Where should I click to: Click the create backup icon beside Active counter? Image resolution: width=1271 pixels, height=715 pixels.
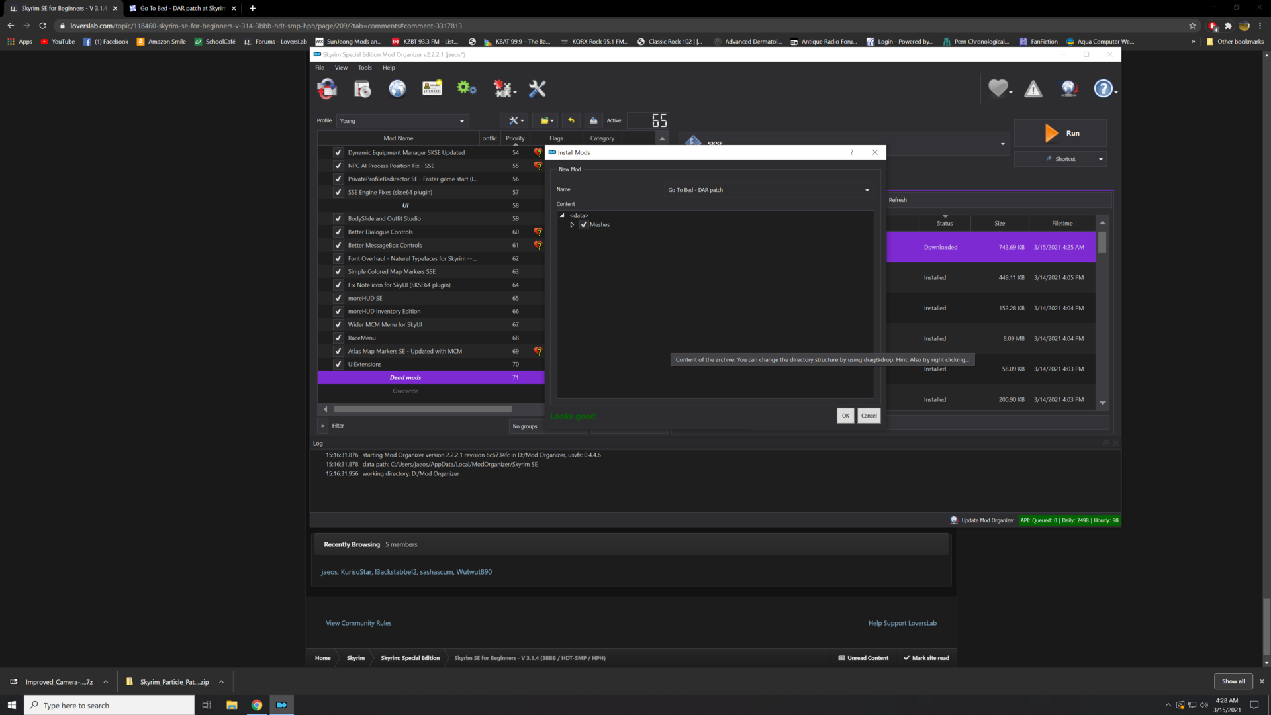[x=594, y=120]
